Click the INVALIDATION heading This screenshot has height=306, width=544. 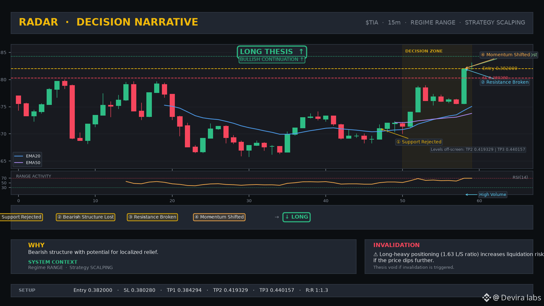pyautogui.click(x=396, y=245)
